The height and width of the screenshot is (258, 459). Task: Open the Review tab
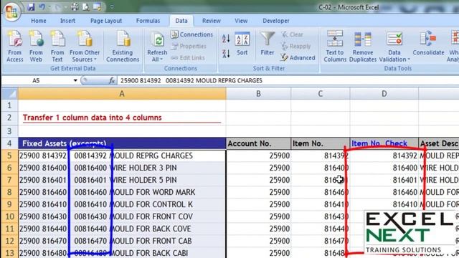212,21
